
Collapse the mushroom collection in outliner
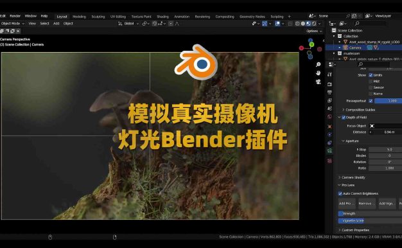[334, 53]
